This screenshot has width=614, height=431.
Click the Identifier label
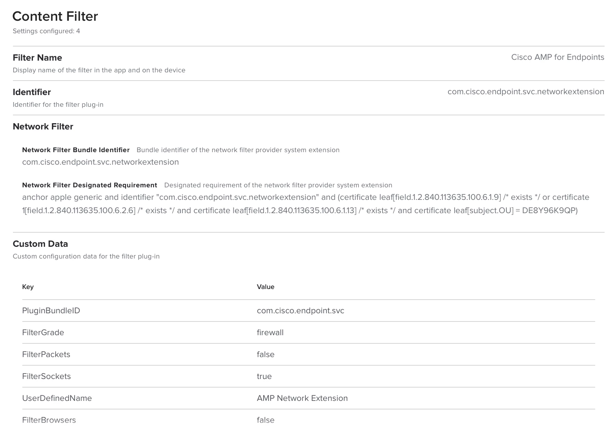tap(32, 92)
